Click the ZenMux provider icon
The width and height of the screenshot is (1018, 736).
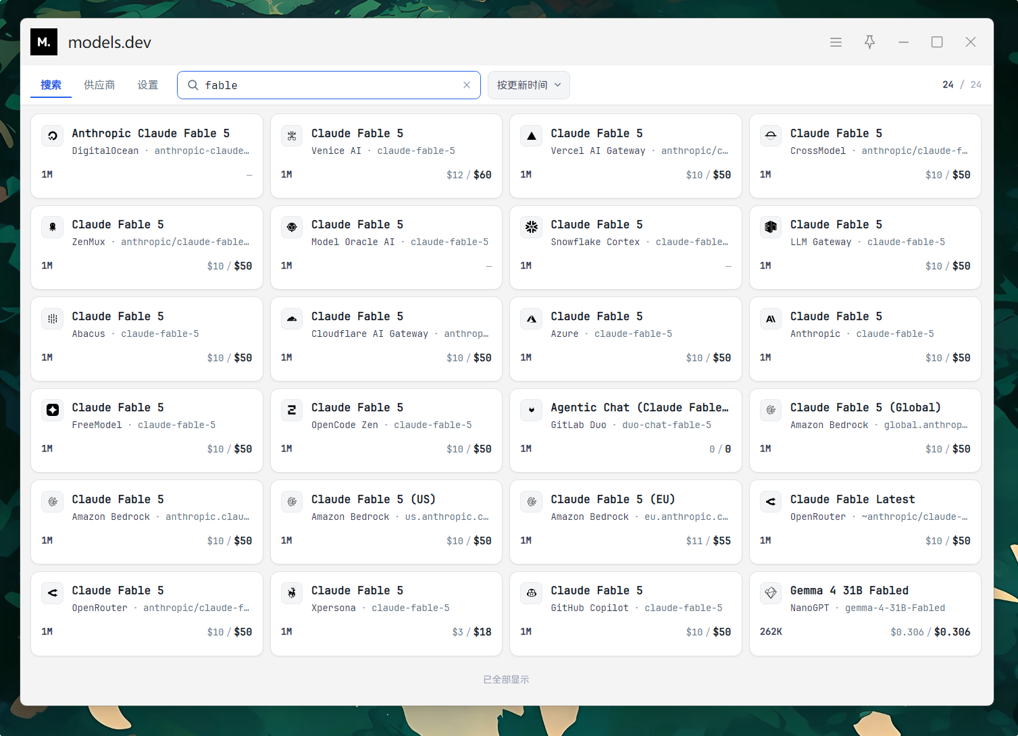53,227
